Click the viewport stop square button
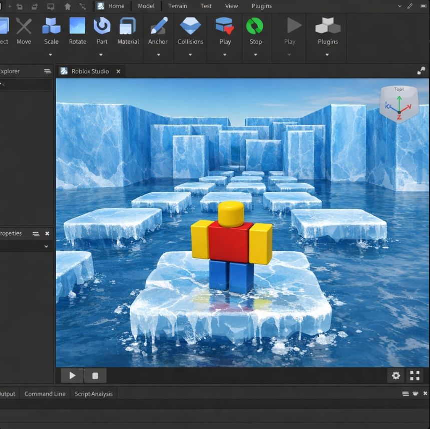This screenshot has height=429, width=430. coord(95,375)
